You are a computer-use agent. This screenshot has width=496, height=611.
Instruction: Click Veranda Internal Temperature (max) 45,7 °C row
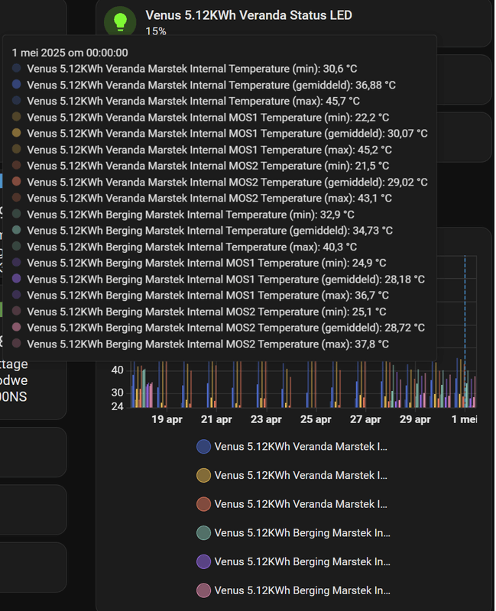coord(186,101)
